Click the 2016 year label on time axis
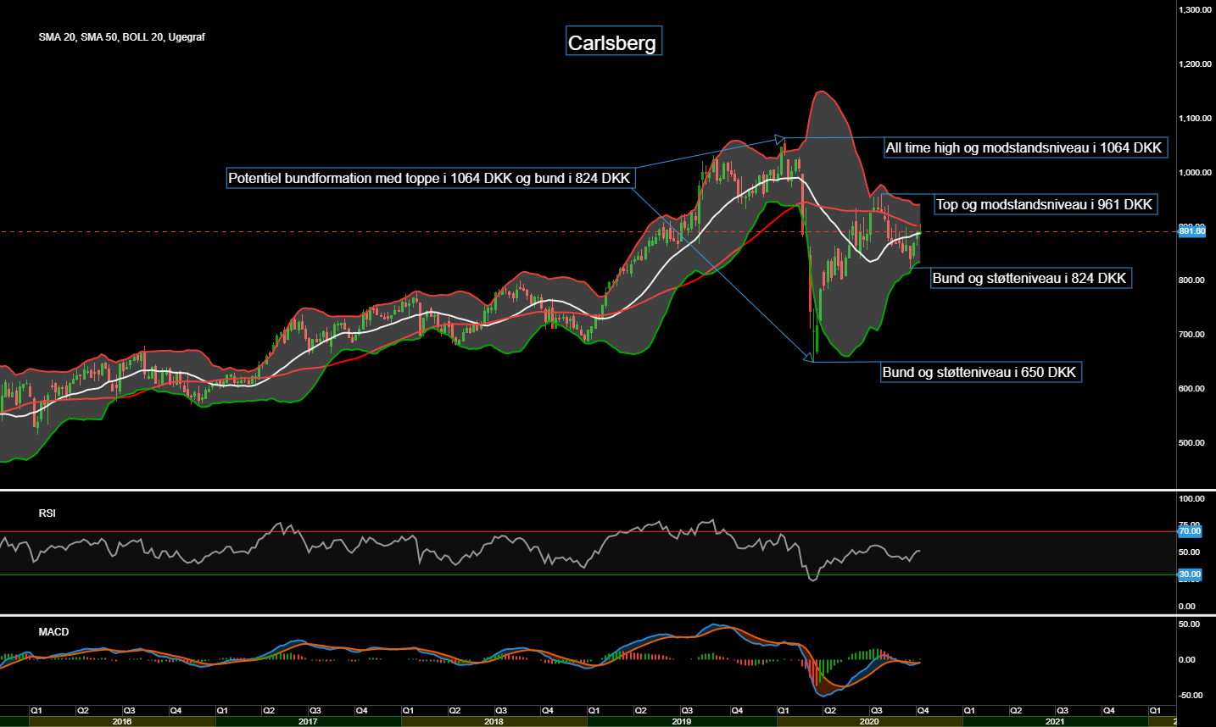Image resolution: width=1216 pixels, height=727 pixels. point(122,722)
